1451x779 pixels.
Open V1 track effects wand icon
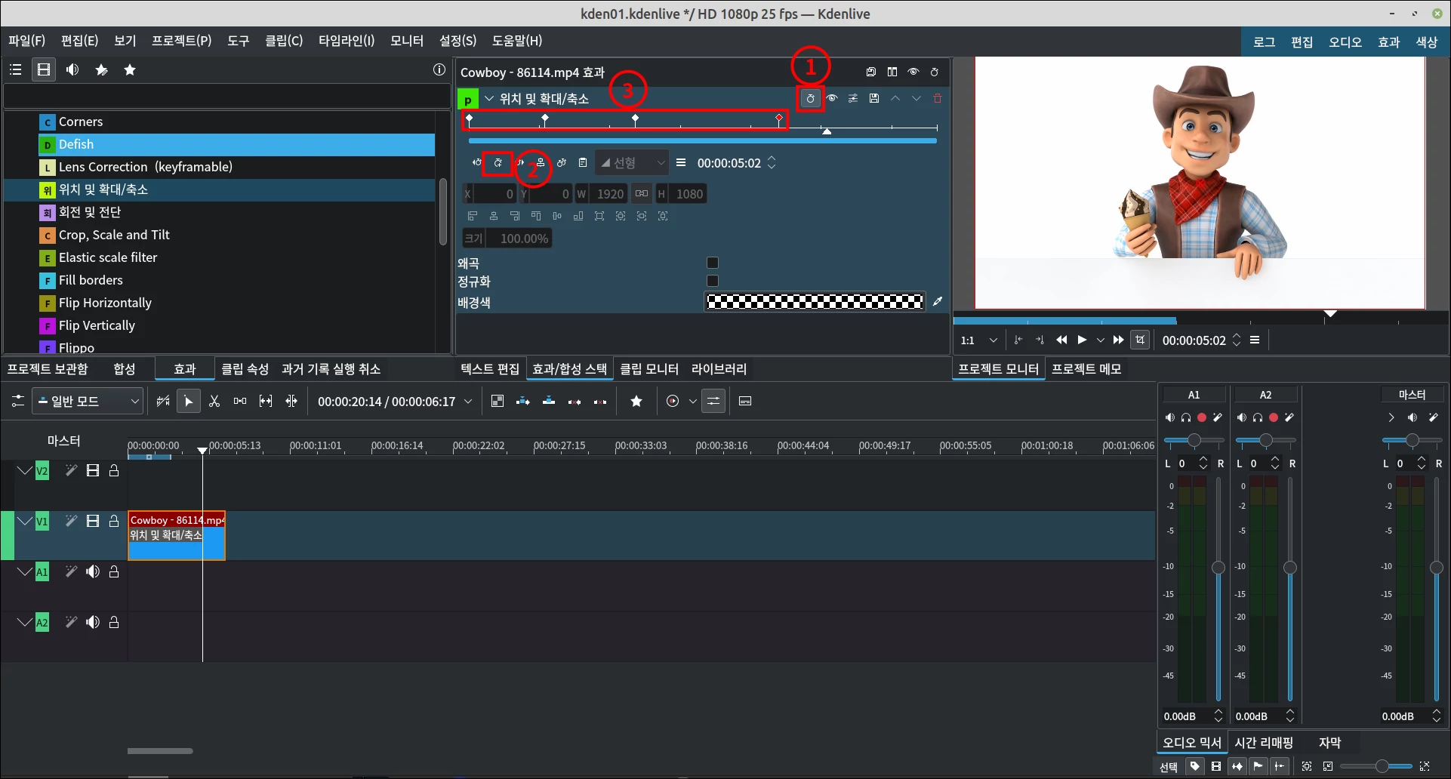tap(71, 521)
